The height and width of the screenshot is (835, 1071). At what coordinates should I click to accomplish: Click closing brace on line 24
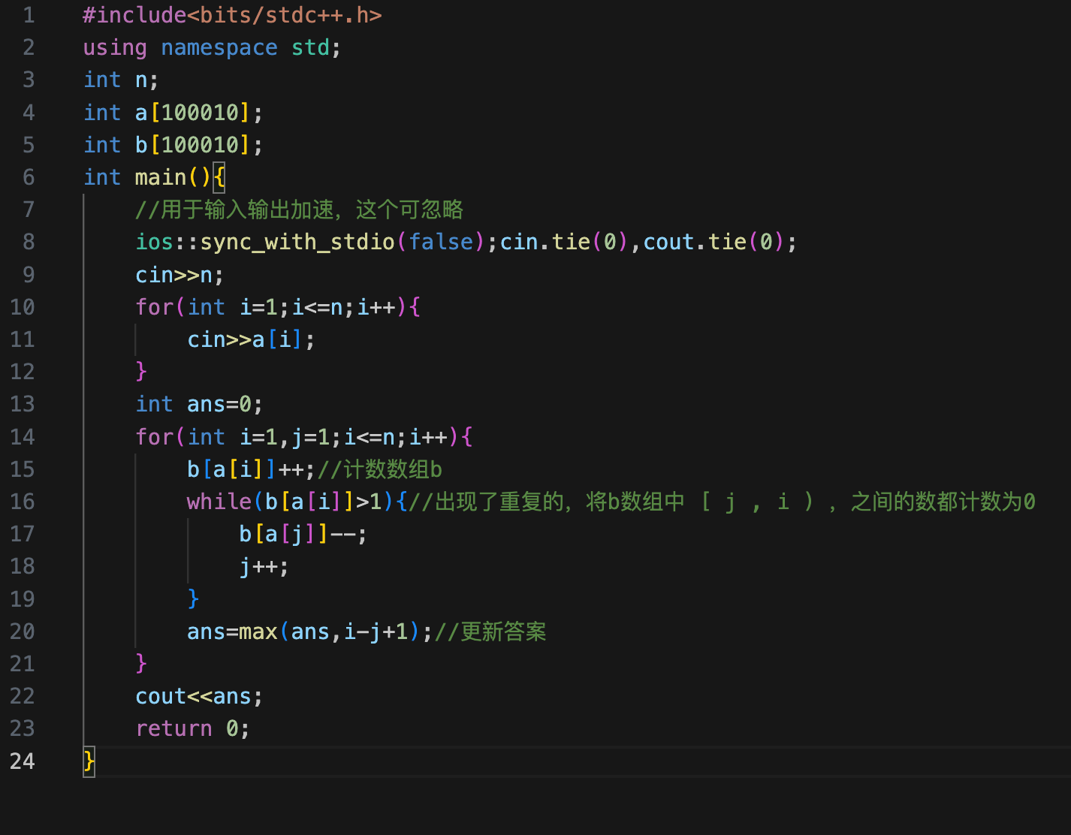(89, 761)
